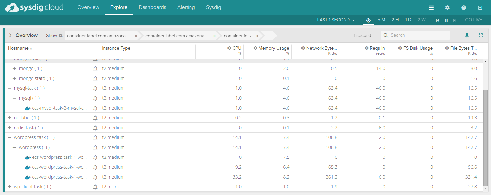
Task: Select the 2 W time range
Action: (422, 20)
